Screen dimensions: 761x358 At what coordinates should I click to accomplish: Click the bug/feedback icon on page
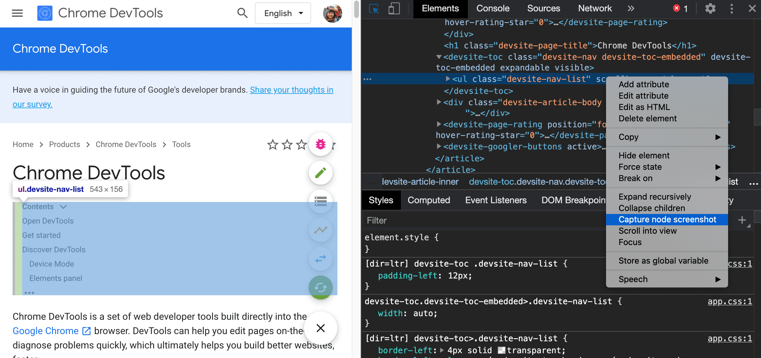point(320,144)
